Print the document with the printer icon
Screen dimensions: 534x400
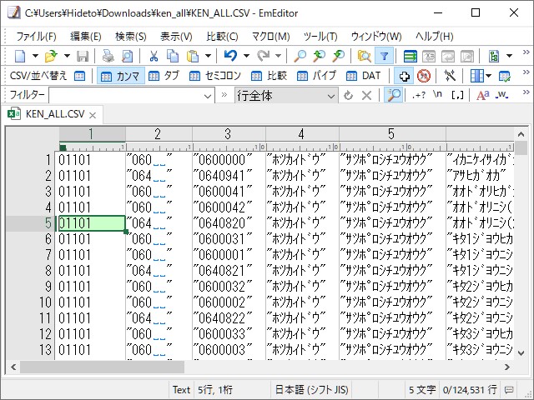click(x=108, y=56)
